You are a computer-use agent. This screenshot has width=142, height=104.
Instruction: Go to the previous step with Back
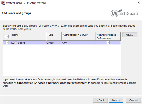(101, 100)
